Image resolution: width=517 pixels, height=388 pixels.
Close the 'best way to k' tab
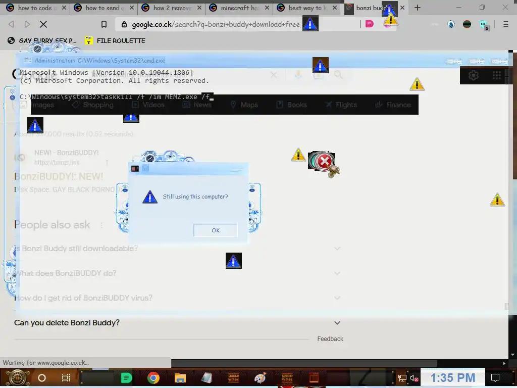[335, 8]
